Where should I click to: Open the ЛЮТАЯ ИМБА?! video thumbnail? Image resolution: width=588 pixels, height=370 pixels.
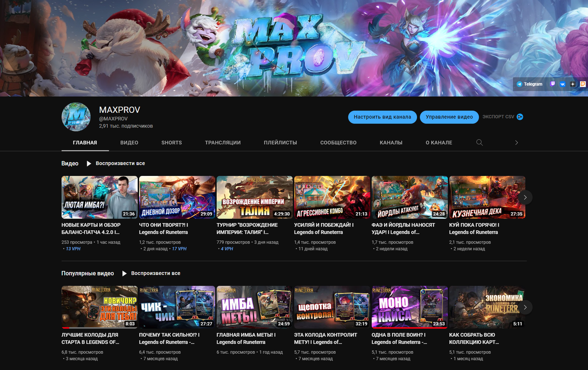[x=99, y=197]
